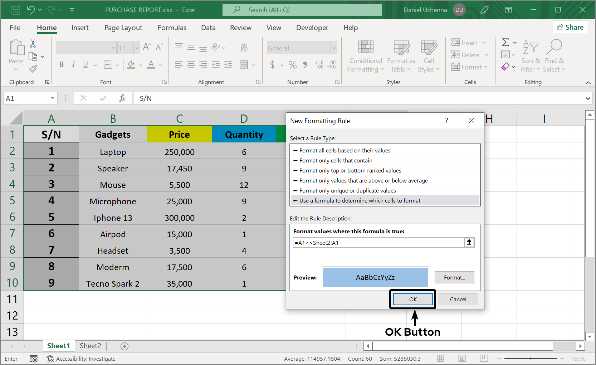This screenshot has height=365, width=596.
Task: Open help with the question mark icon
Action: click(446, 121)
